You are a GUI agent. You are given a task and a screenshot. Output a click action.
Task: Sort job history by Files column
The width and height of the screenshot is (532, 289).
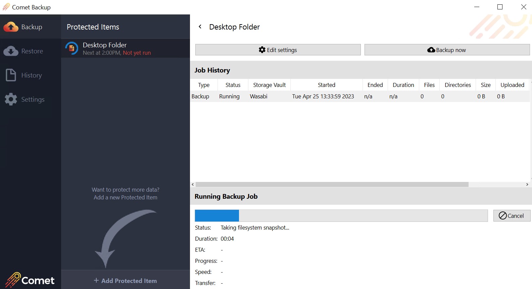coord(429,85)
